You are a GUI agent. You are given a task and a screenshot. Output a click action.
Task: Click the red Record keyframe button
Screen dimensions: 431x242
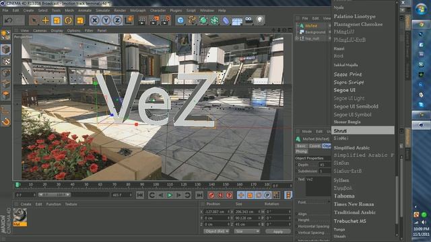[211, 195]
